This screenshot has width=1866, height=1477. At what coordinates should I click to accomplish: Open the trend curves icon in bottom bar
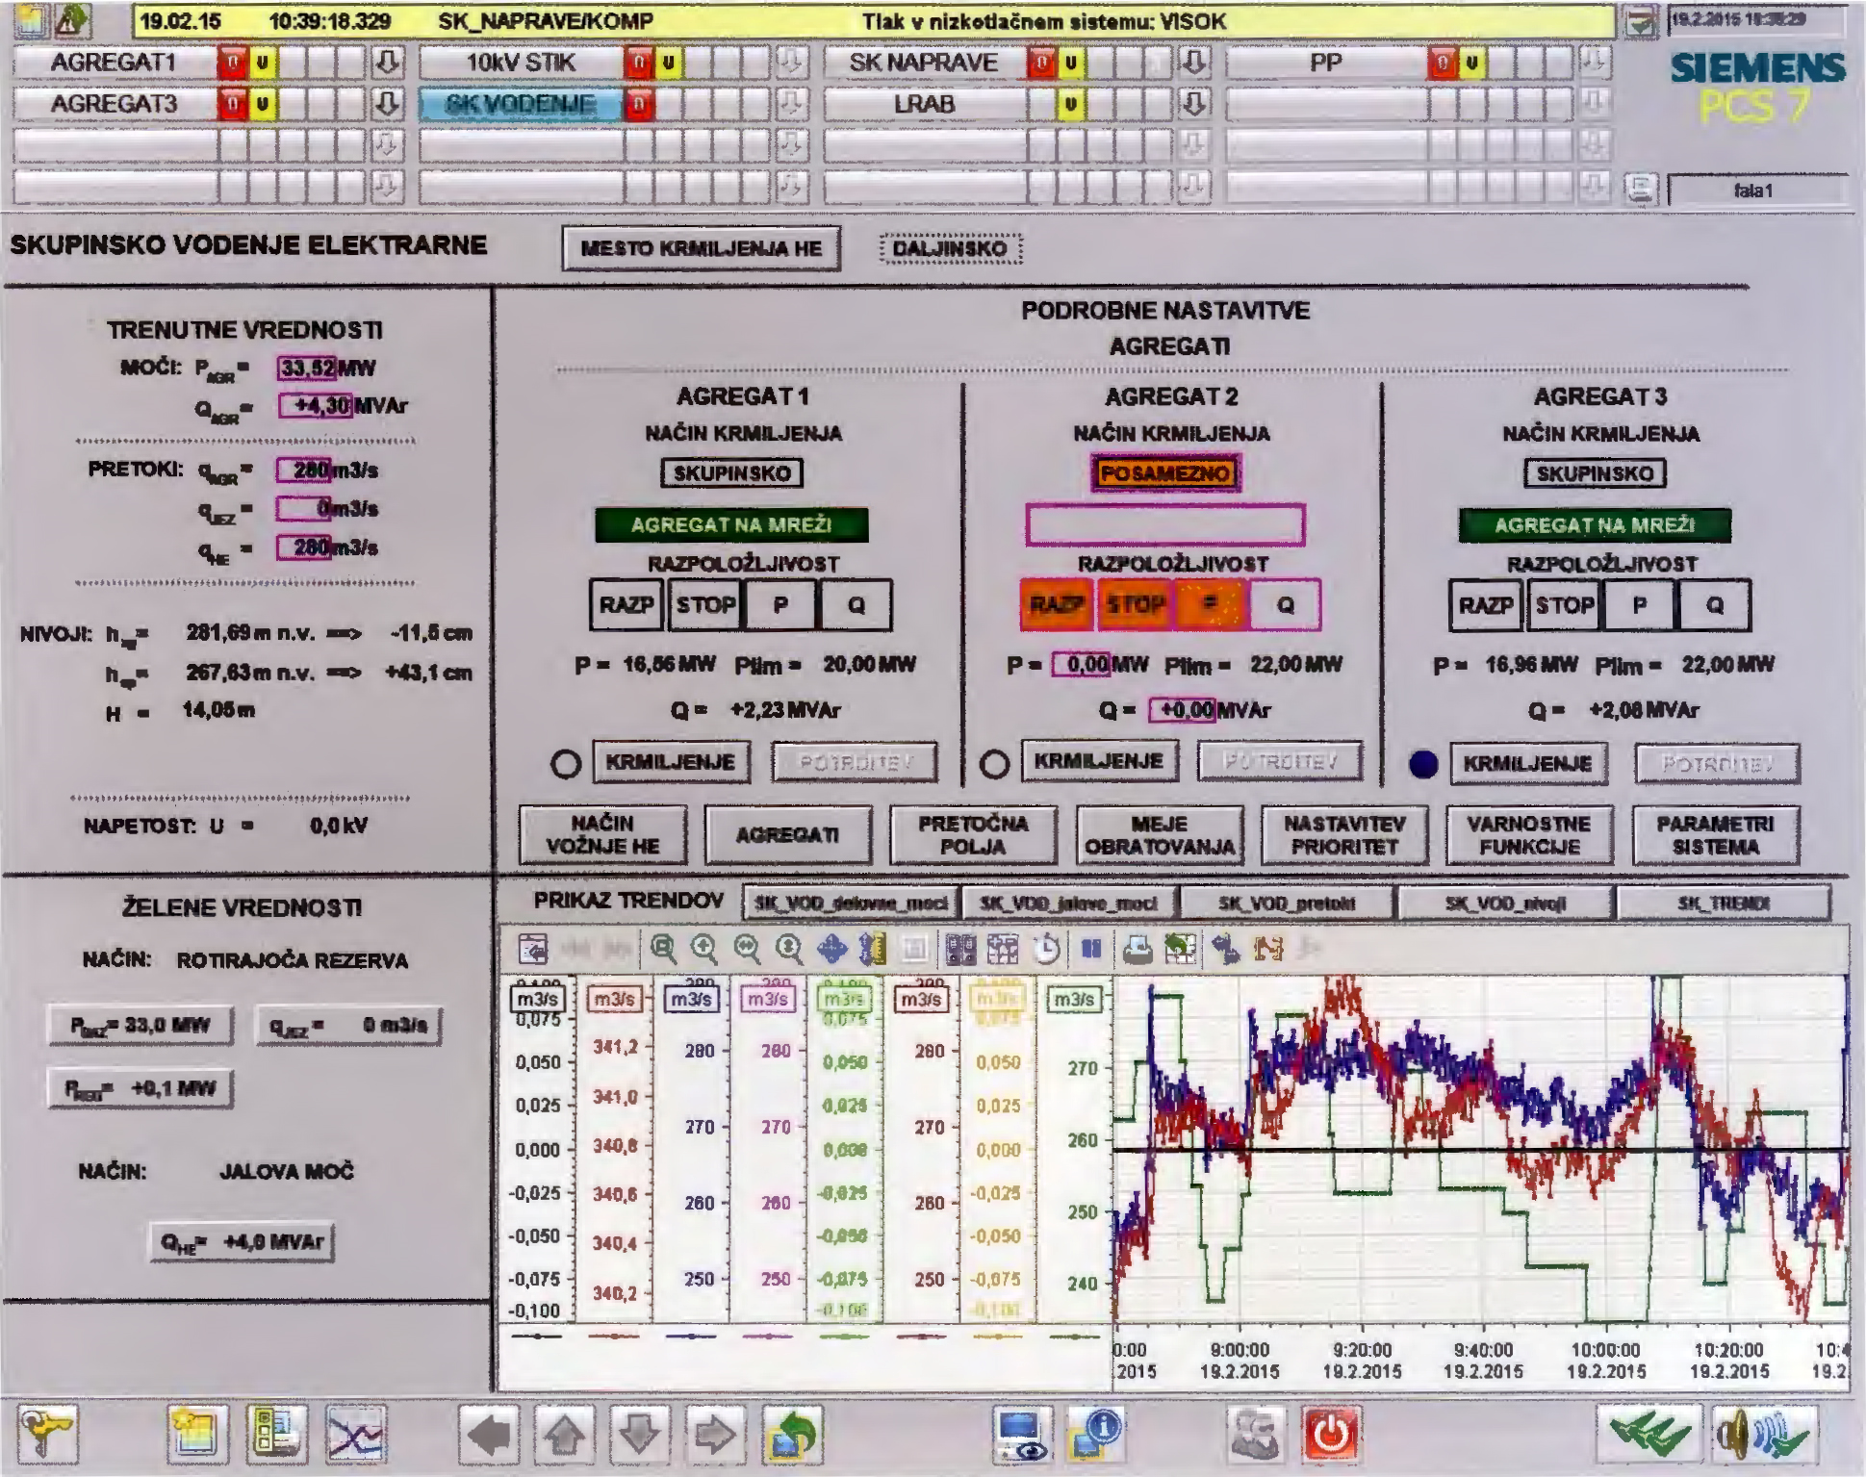point(354,1435)
